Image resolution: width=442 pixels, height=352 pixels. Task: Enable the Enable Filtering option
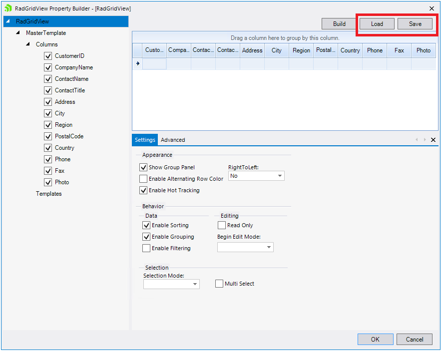[146, 248]
